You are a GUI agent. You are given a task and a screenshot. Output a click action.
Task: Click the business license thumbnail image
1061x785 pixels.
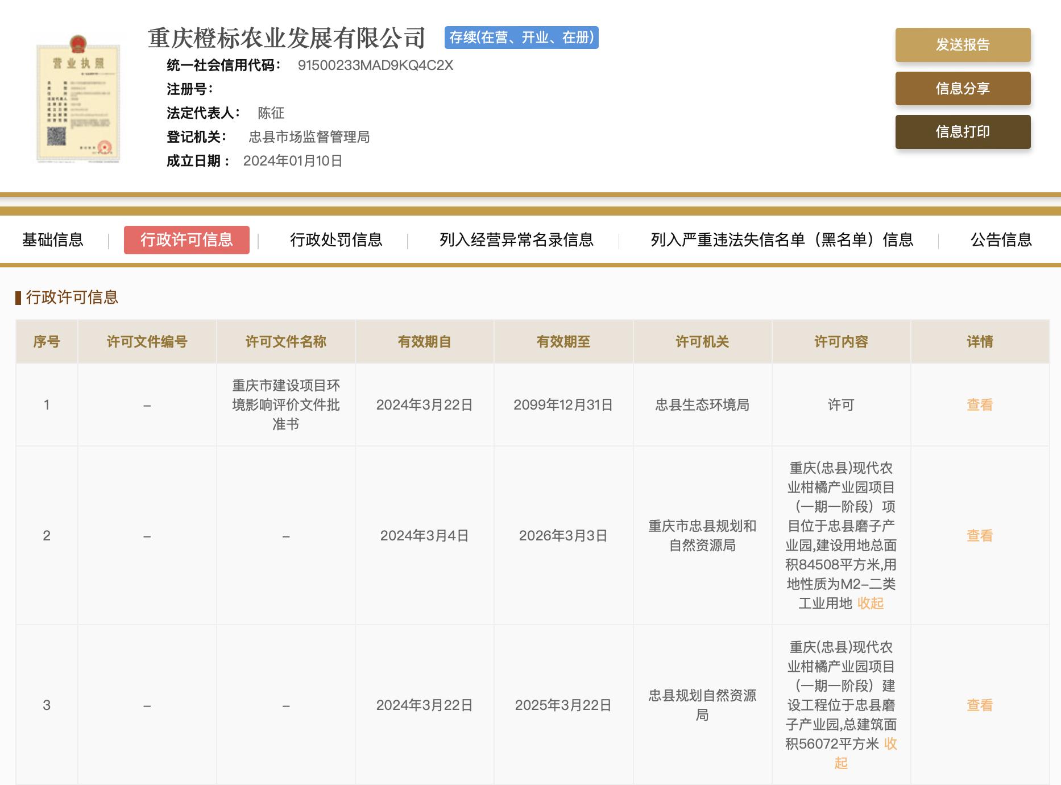point(78,100)
